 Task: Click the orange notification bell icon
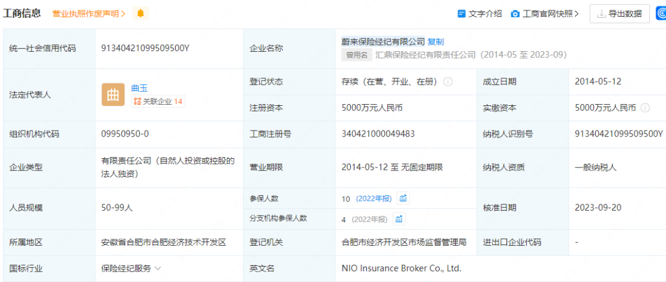coord(141,14)
